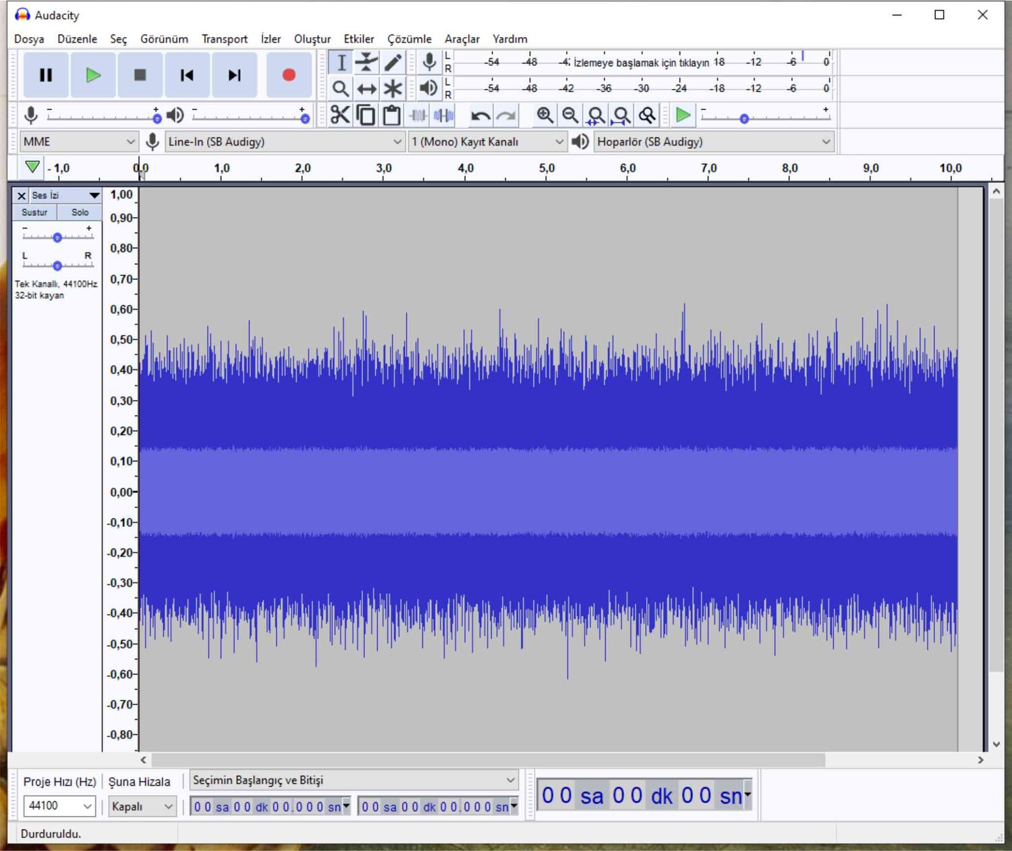Open the Proje Hızı 44100 dropdown

coord(59,806)
